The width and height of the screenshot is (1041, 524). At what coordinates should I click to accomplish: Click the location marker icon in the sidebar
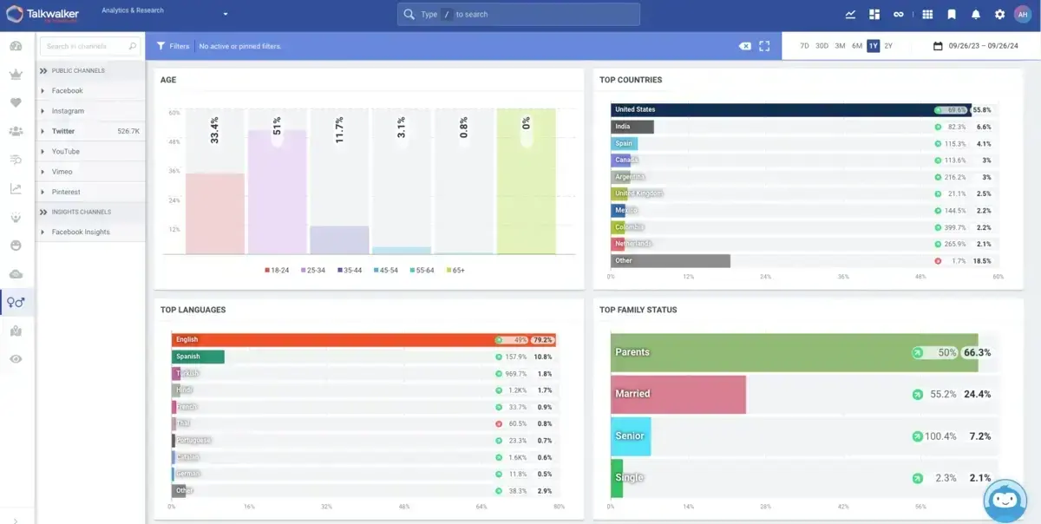click(x=16, y=331)
